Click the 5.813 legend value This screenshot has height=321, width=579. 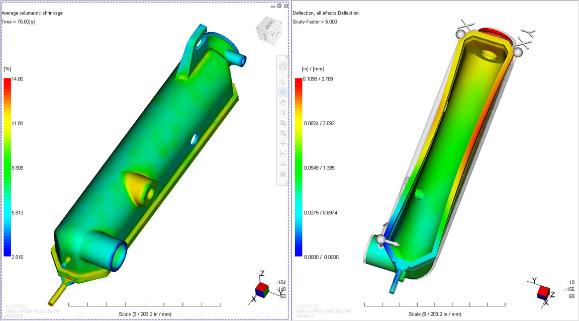click(x=18, y=213)
